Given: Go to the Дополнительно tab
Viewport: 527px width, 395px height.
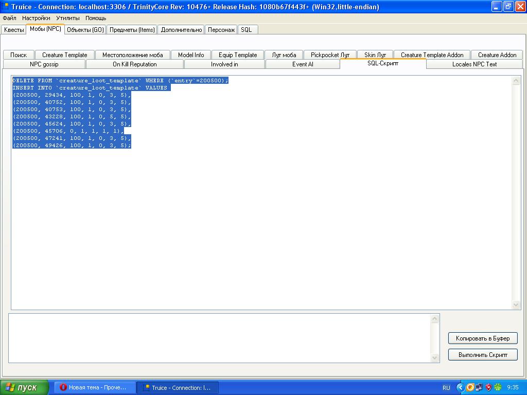Looking at the screenshot, I should [181, 29].
